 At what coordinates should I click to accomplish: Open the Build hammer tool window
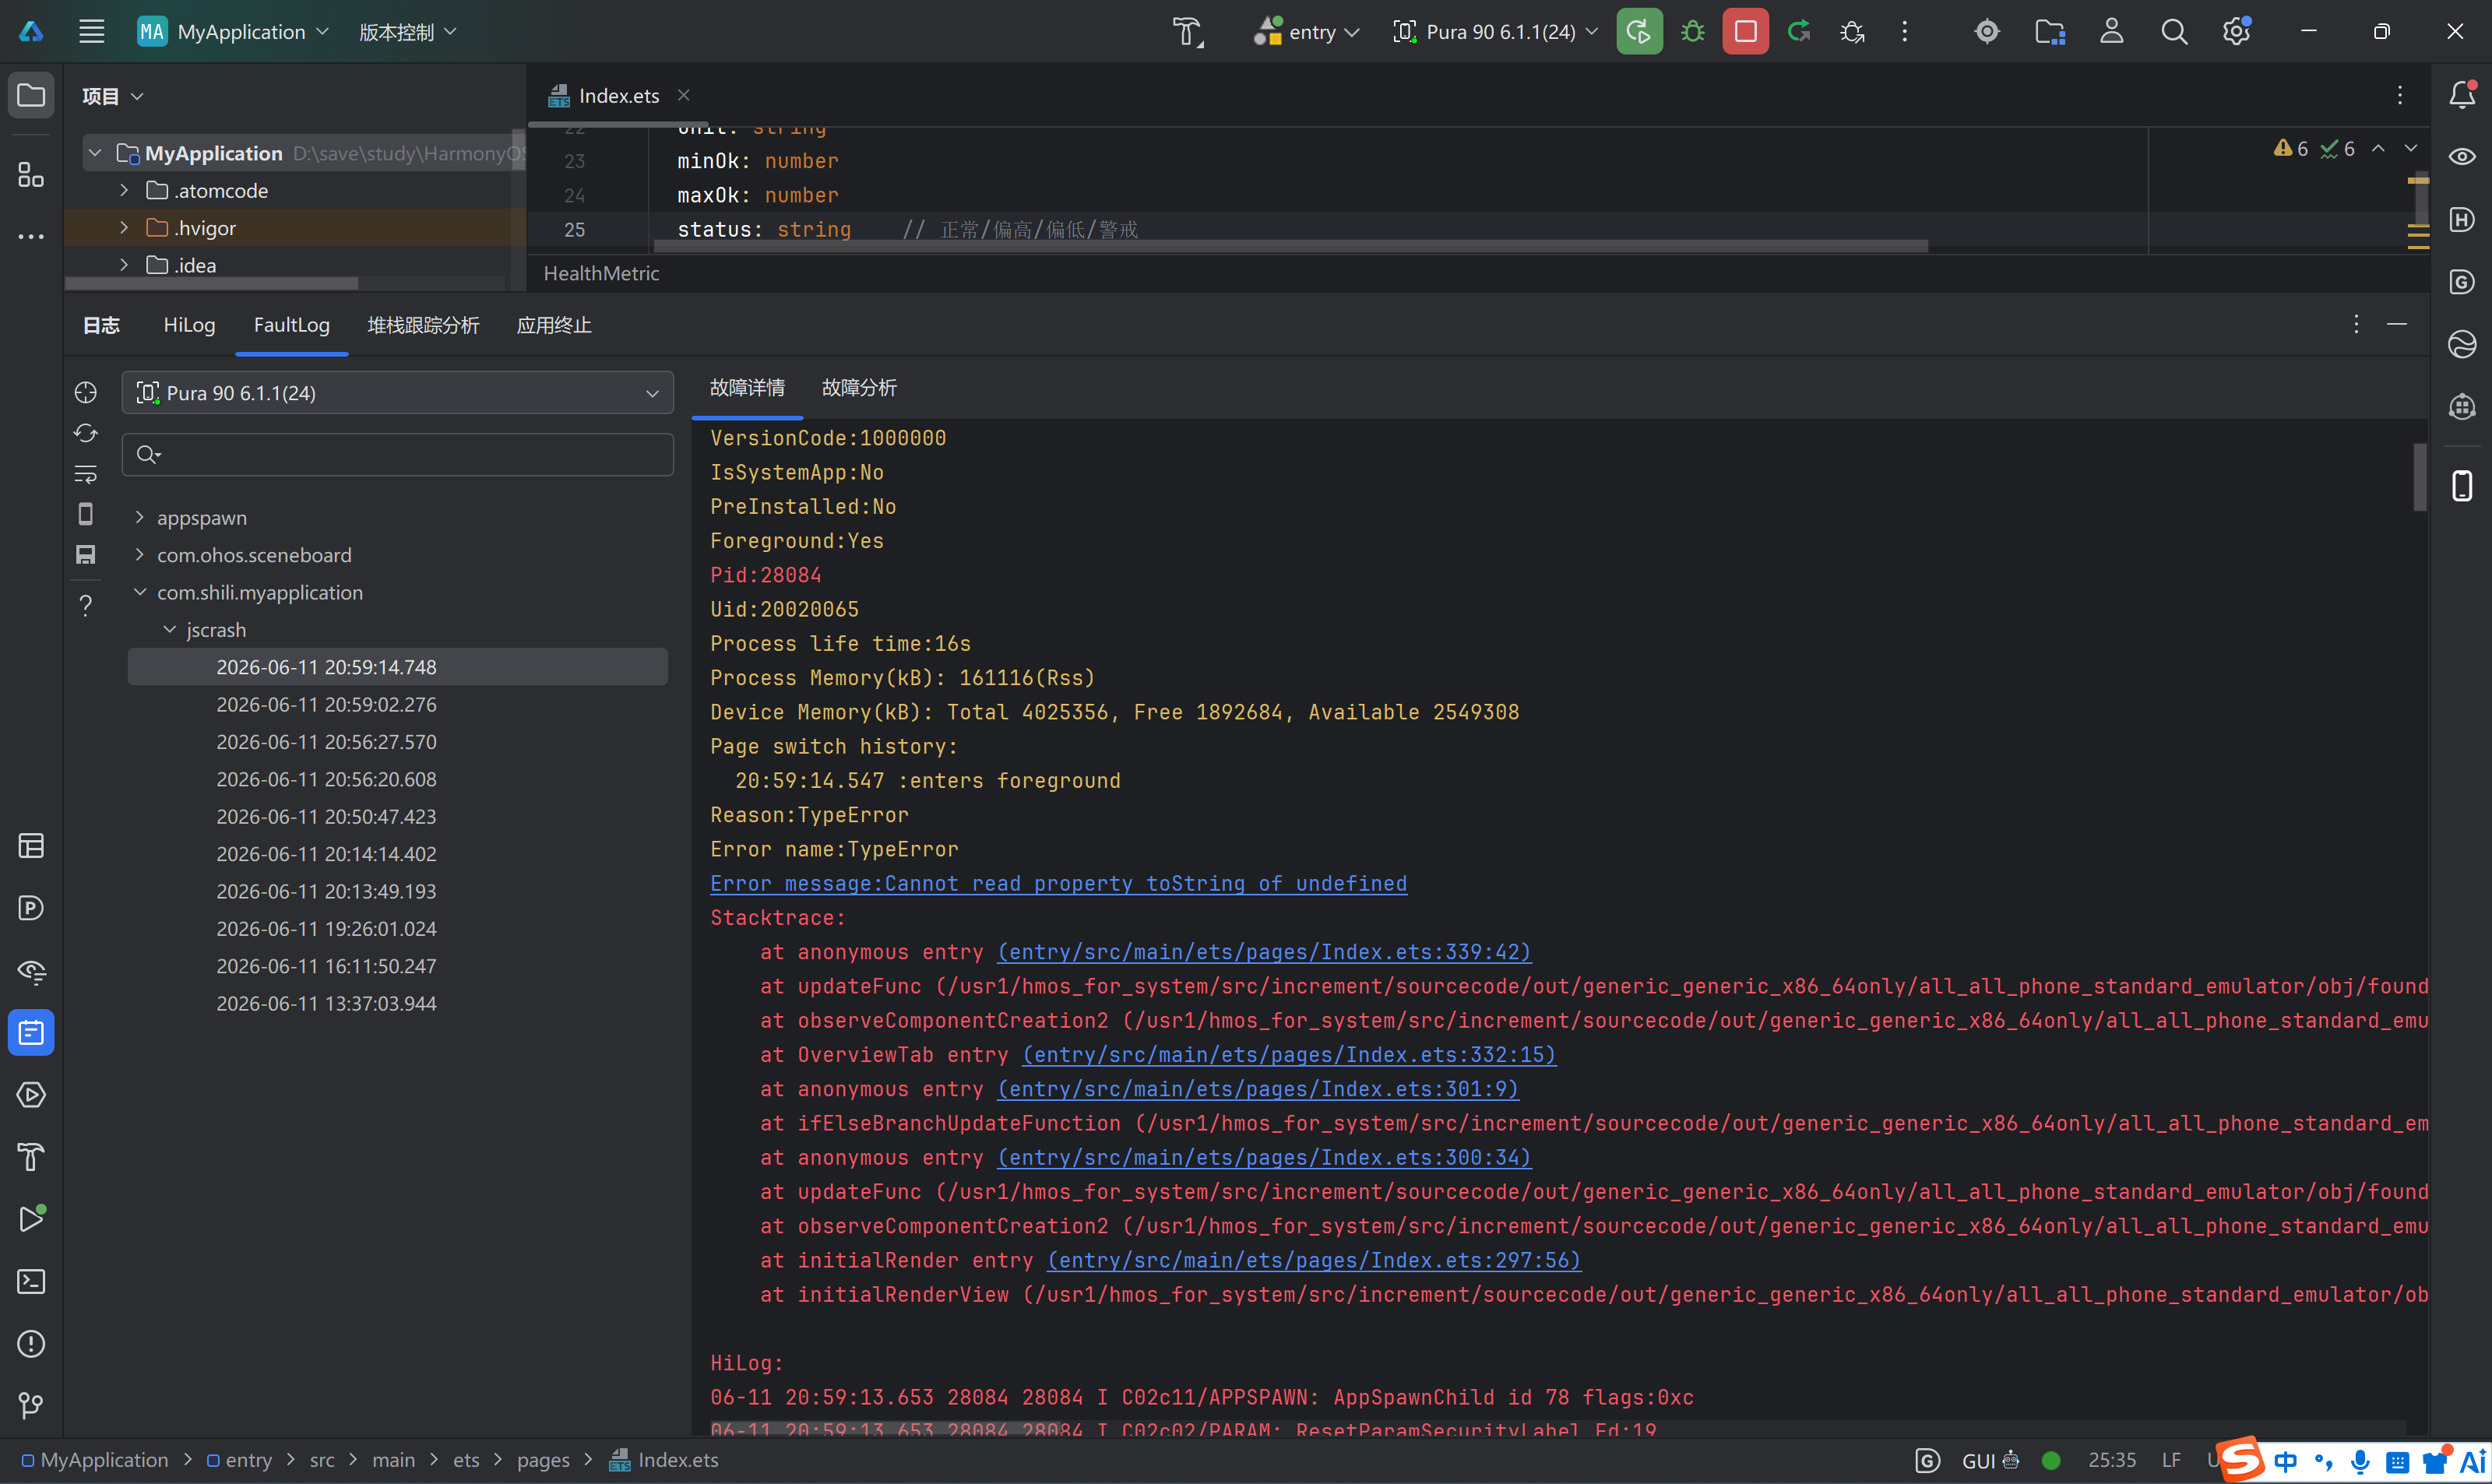pos(31,1157)
